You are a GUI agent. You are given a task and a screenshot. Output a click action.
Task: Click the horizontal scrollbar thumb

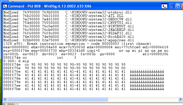click(58, 99)
